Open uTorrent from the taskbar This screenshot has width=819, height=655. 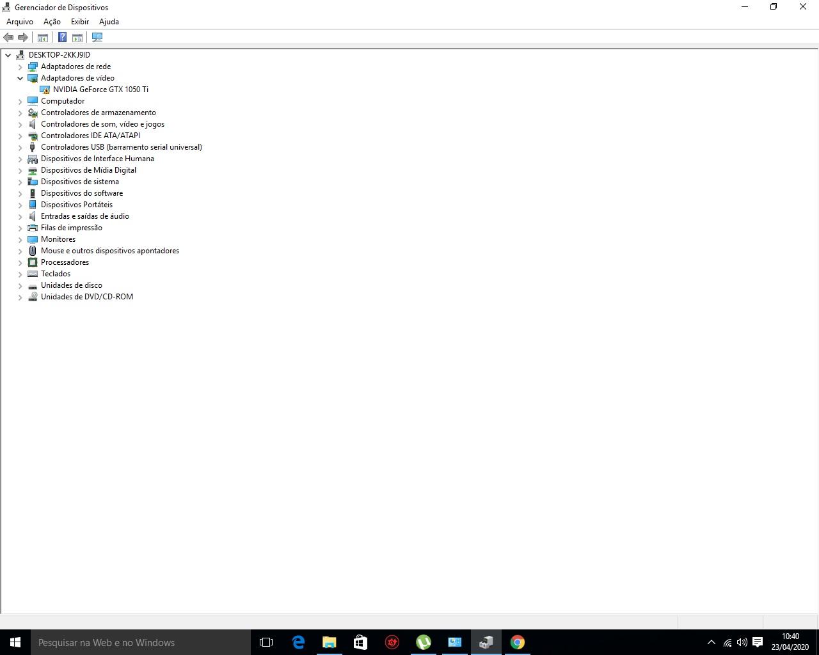coord(424,642)
